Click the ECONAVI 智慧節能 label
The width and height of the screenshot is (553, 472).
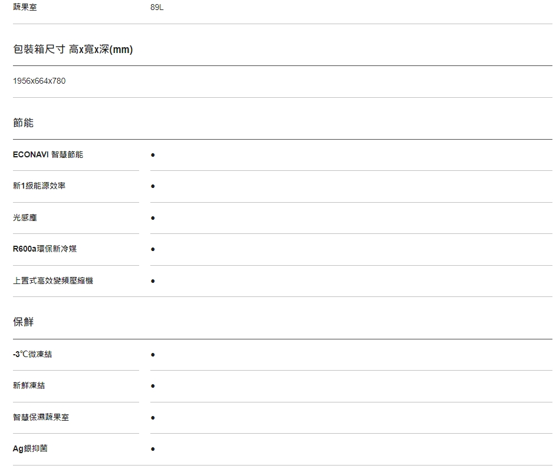click(48, 154)
